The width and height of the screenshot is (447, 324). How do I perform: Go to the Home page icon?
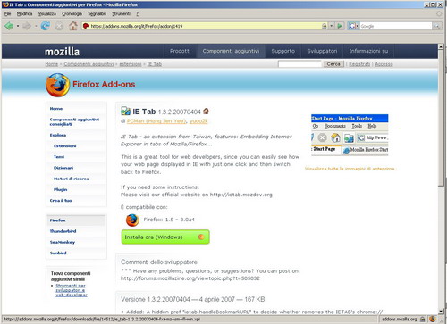73,26
